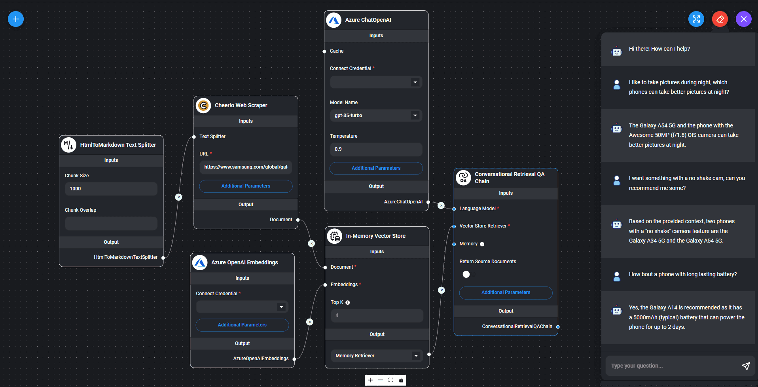Click the empty Chunk Overlap field
Screen dimensions: 758x387
pos(111,223)
